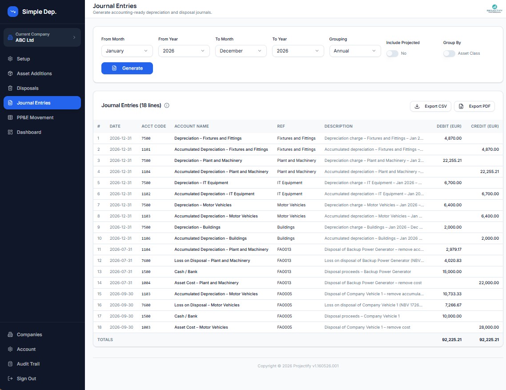Click the document icon on the Generate button
The height and width of the screenshot is (390, 506).
click(x=114, y=68)
